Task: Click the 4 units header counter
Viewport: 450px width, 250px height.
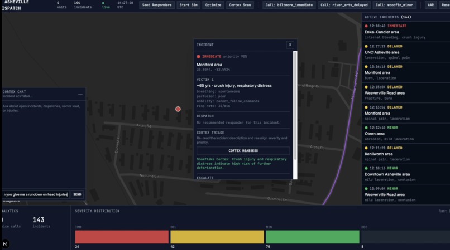Action: pos(61,5)
